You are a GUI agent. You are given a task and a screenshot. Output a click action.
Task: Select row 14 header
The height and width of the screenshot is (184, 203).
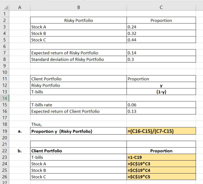tap(4, 98)
